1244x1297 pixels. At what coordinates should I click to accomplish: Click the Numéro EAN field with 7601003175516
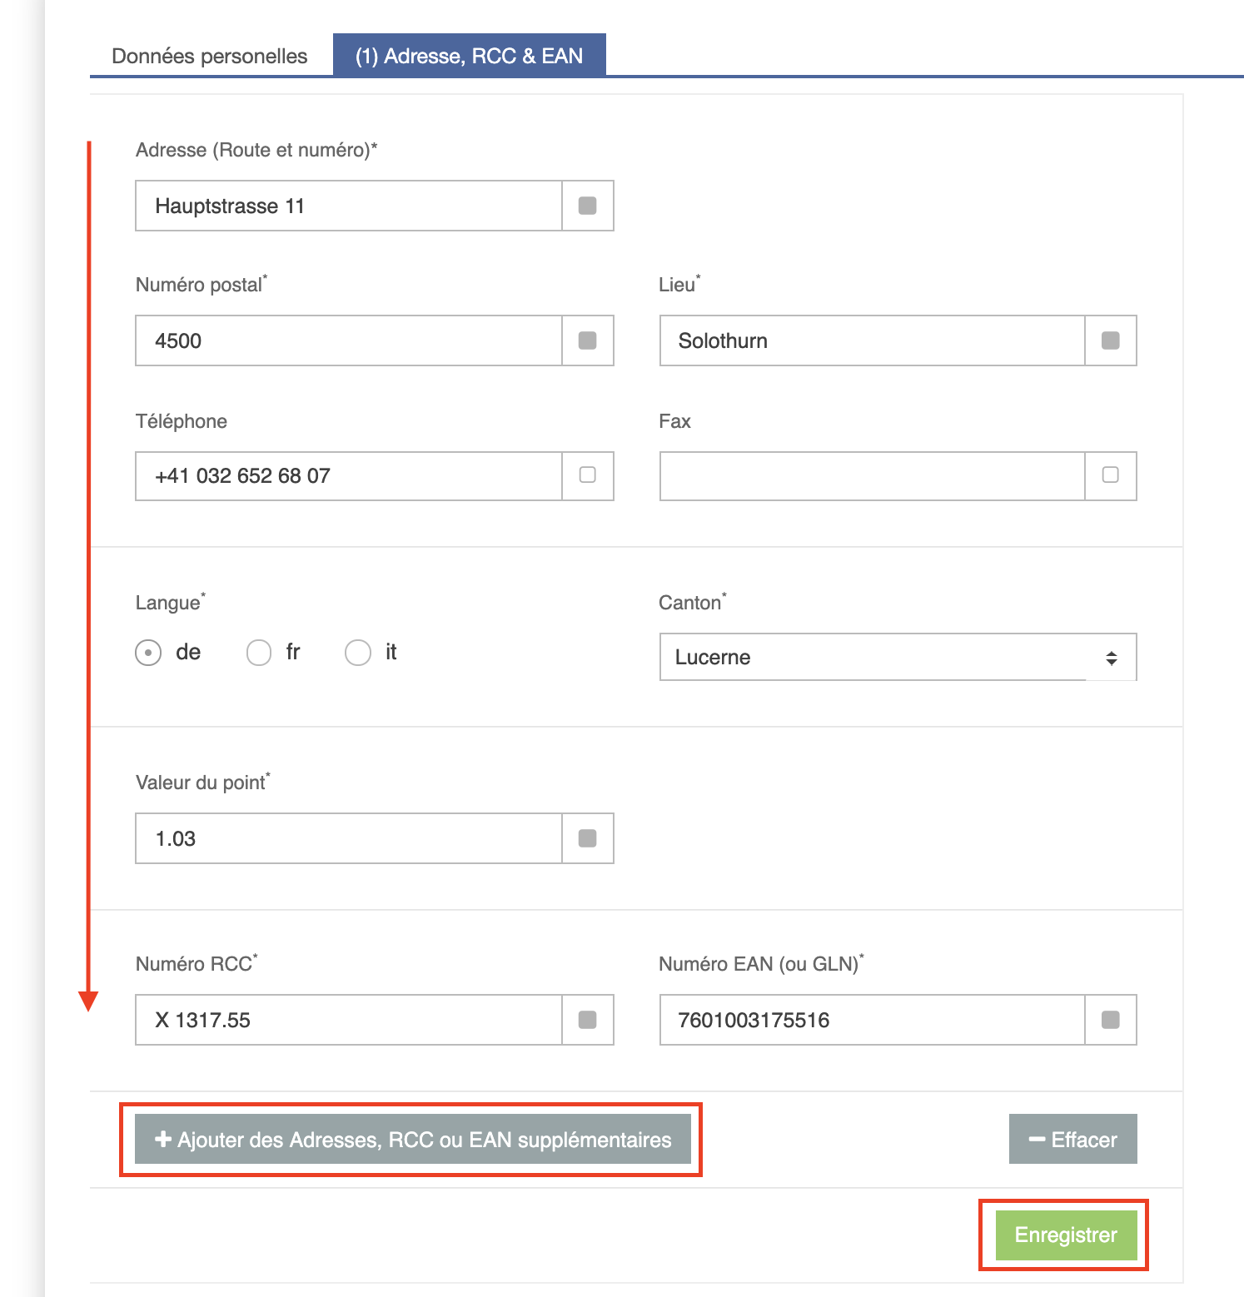click(x=872, y=1020)
